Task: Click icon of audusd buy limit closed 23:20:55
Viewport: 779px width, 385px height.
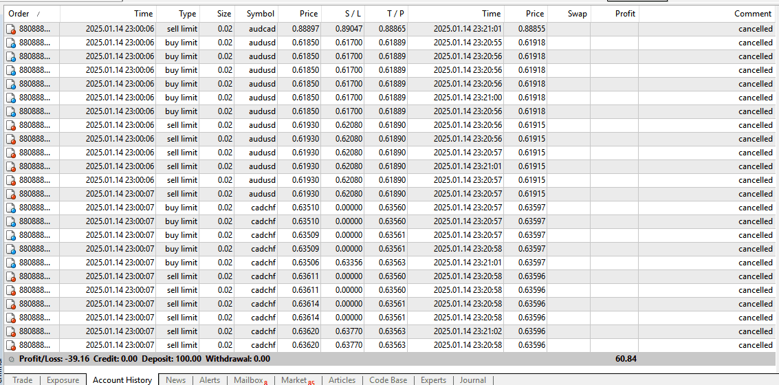Action: pyautogui.click(x=10, y=43)
